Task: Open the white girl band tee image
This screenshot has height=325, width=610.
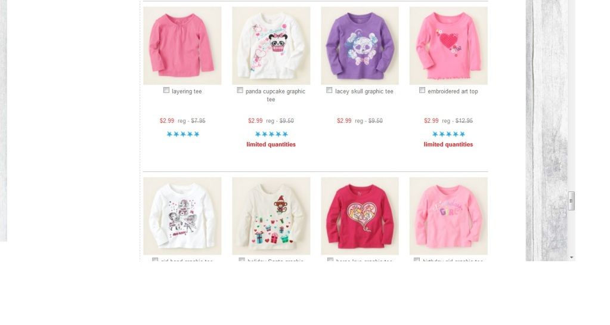Action: (182, 216)
